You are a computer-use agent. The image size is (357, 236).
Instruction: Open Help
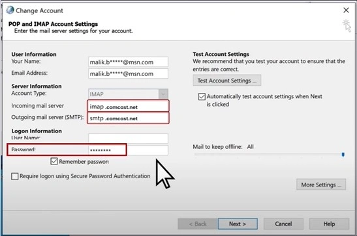point(329,224)
